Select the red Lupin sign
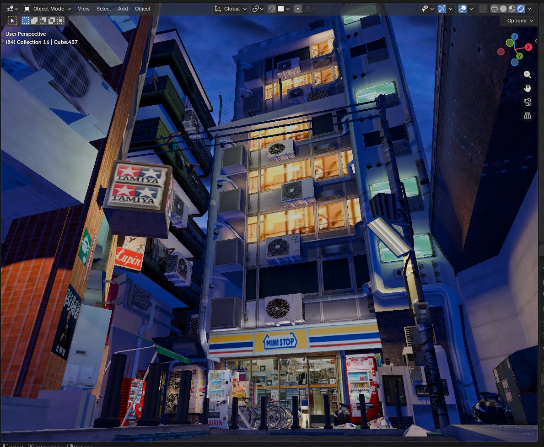Screen dimensions: 544x447 coord(129,258)
